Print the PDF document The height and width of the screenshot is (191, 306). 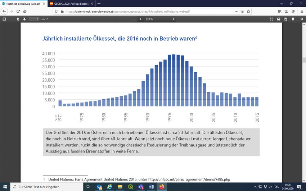click(x=279, y=19)
